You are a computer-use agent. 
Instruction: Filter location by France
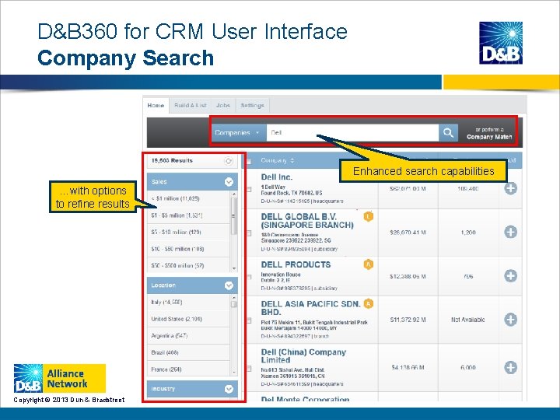coord(188,369)
